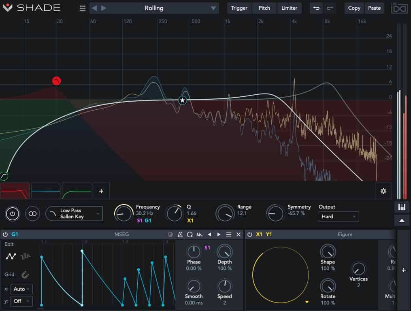Open the grid y Off dropdown
This screenshot has height=311, width=411.
coord(22,301)
